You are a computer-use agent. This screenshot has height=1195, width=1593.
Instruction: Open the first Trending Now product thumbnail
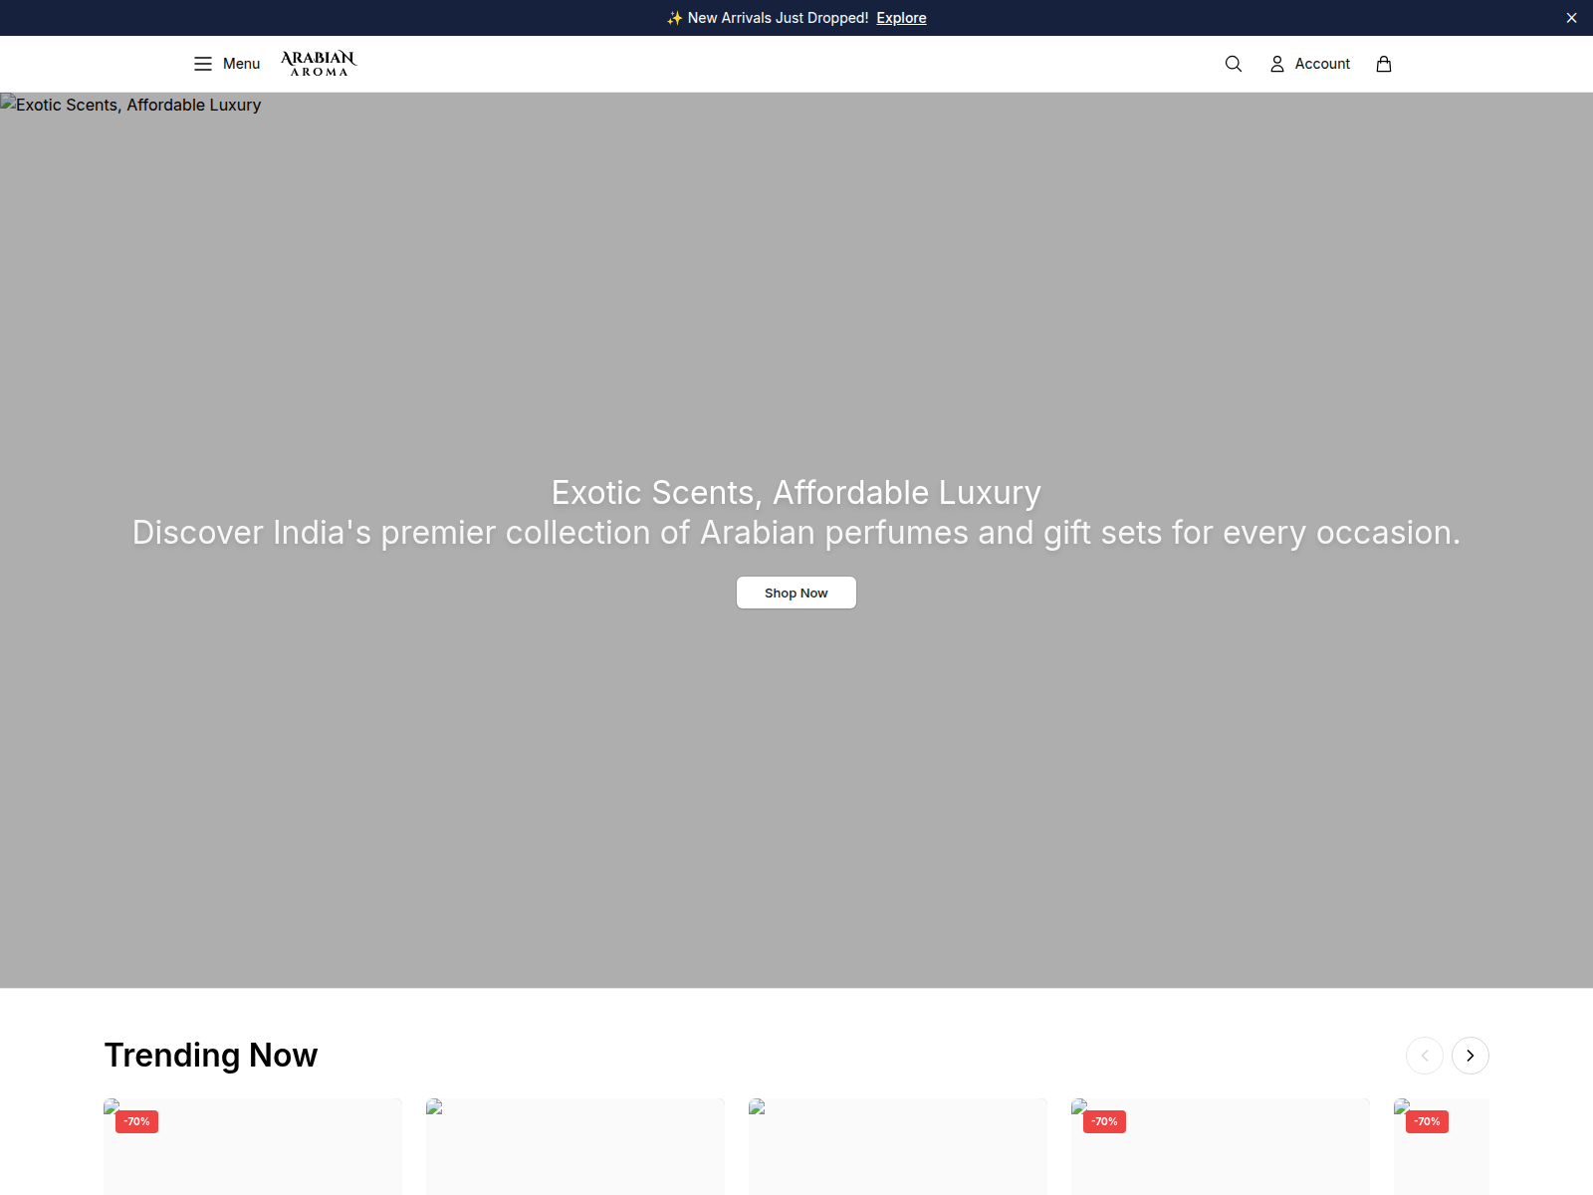[253, 1146]
